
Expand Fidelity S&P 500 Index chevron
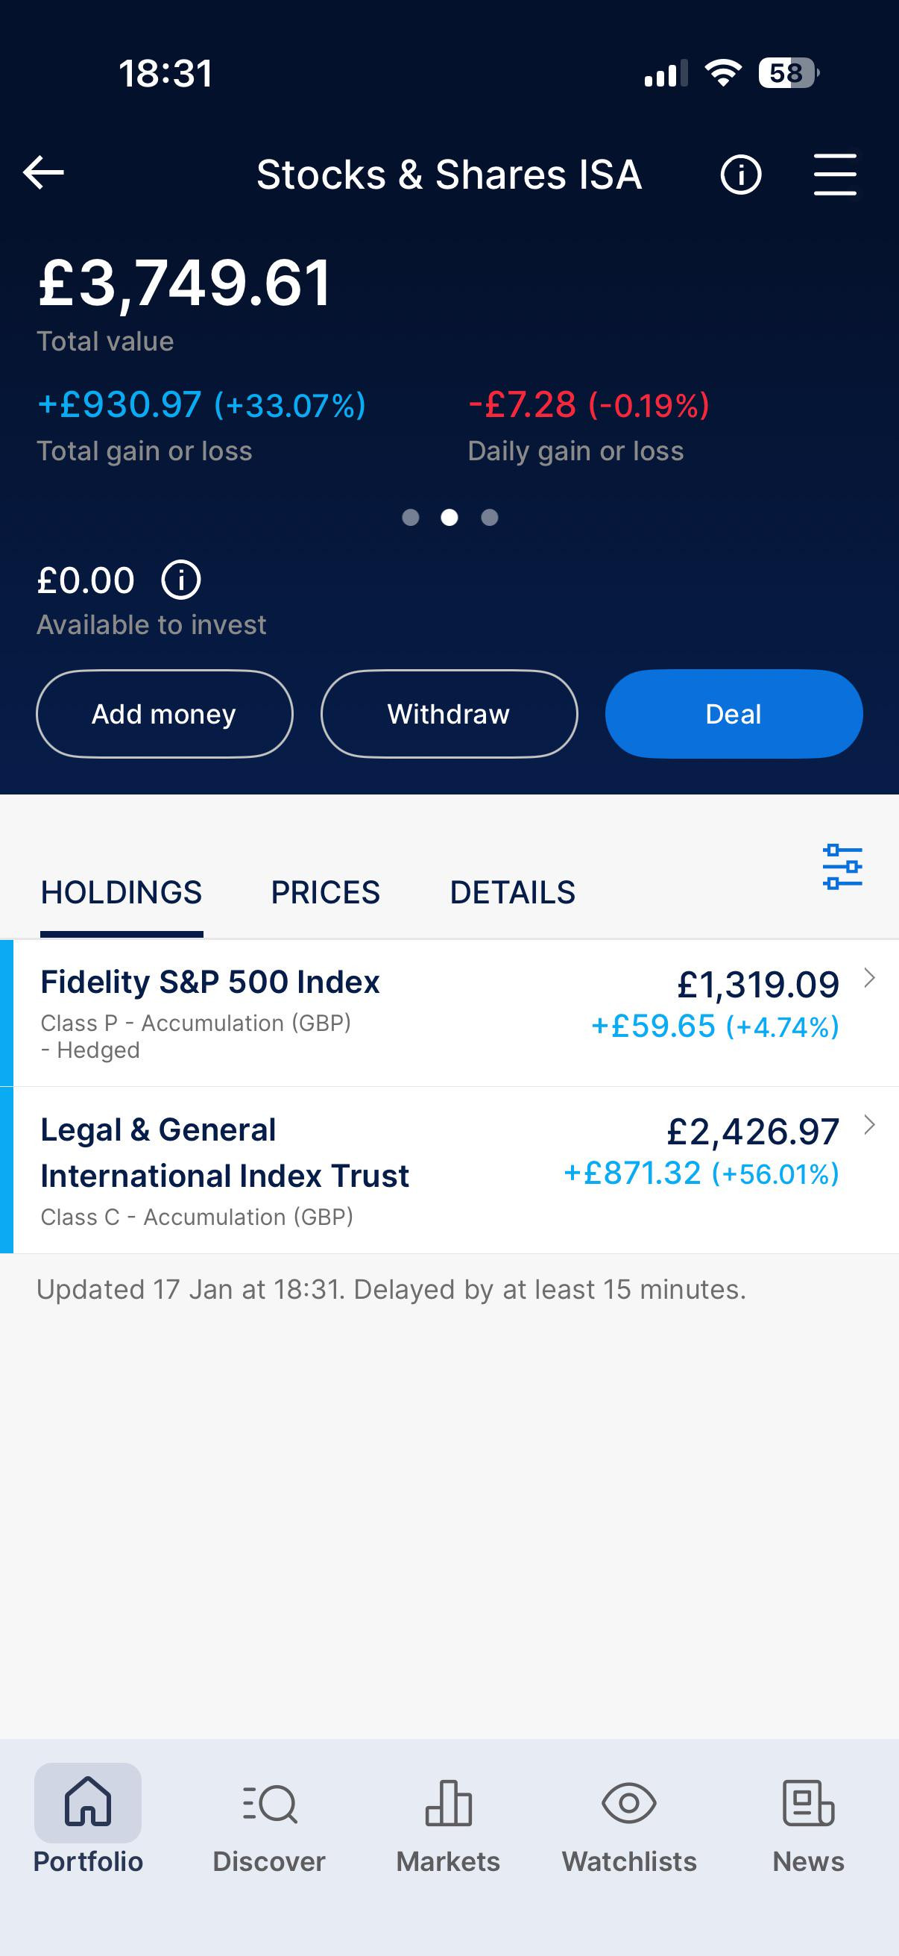coord(869,978)
